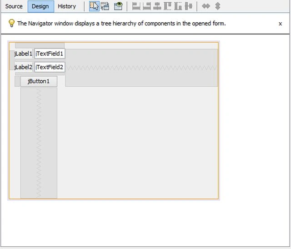Screen dimensions: 291x249
Task: Click the jTextField1 input field
Action: tap(50, 54)
